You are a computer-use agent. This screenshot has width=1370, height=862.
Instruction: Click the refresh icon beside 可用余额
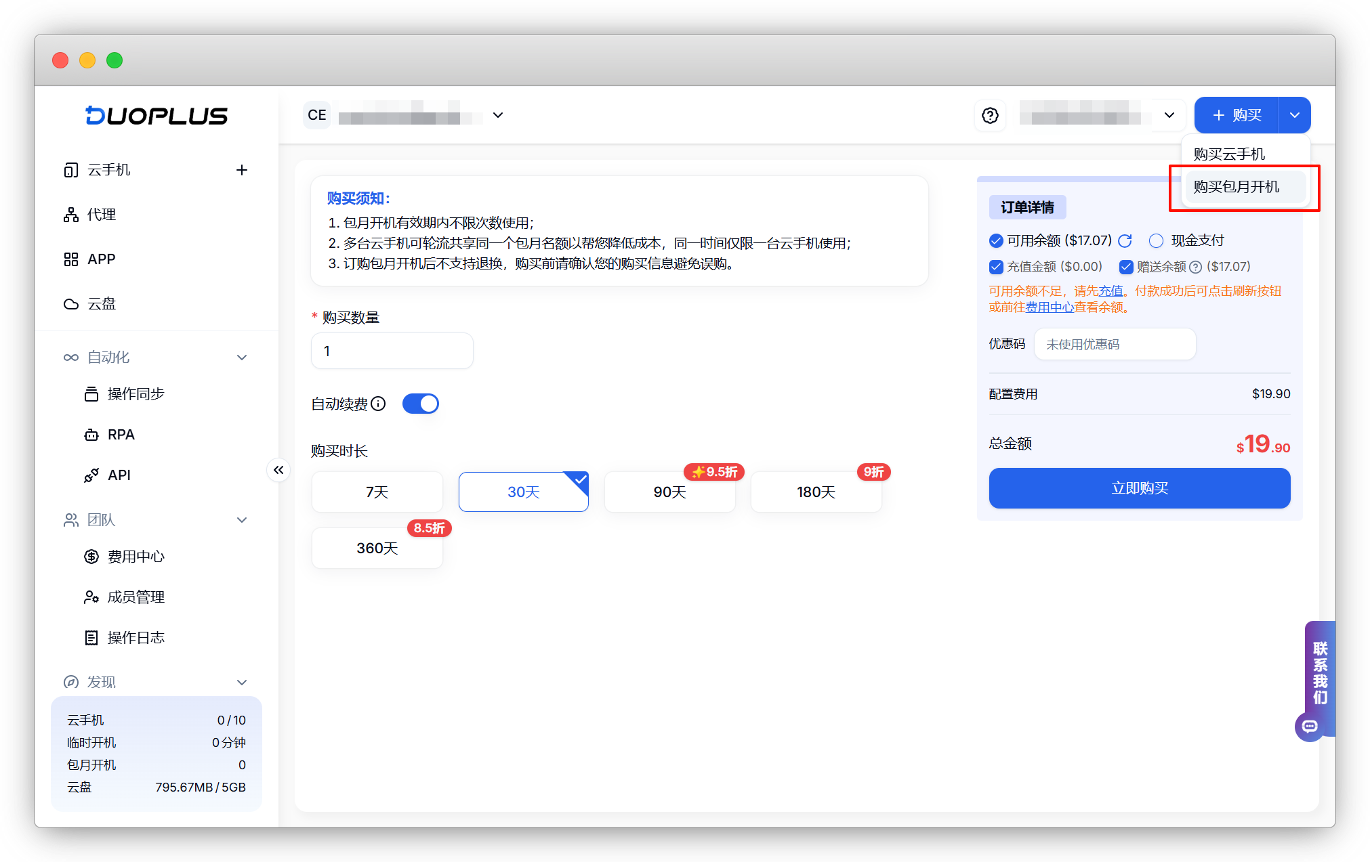(1125, 241)
